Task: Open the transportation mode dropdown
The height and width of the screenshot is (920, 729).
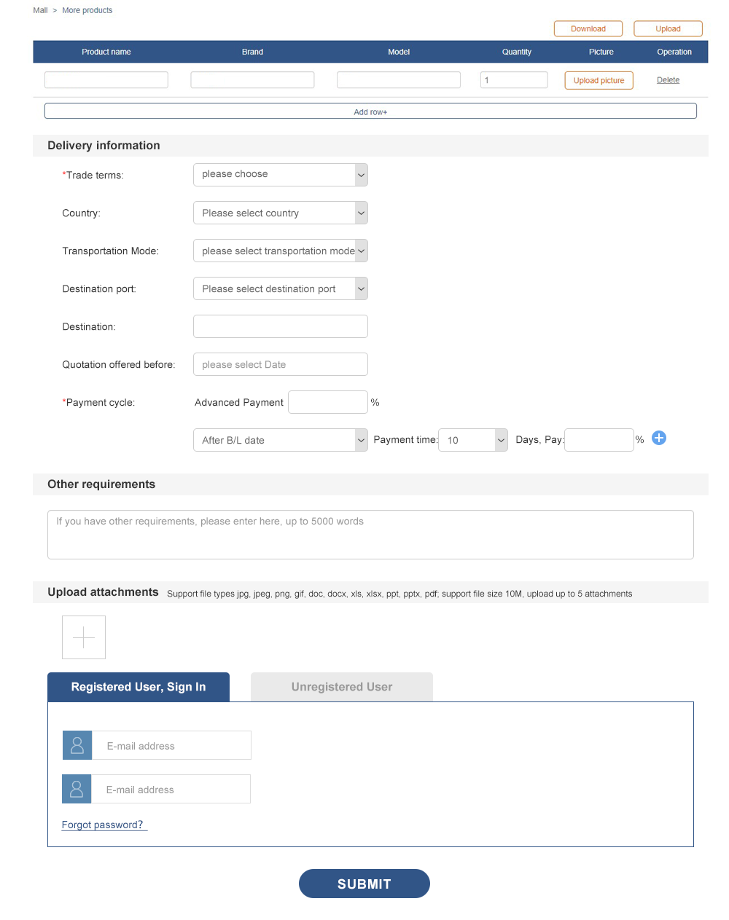Action: click(281, 251)
